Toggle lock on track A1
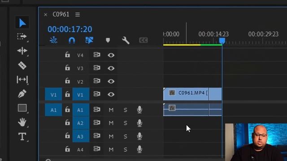The height and width of the screenshot is (161, 287). tap(67, 109)
